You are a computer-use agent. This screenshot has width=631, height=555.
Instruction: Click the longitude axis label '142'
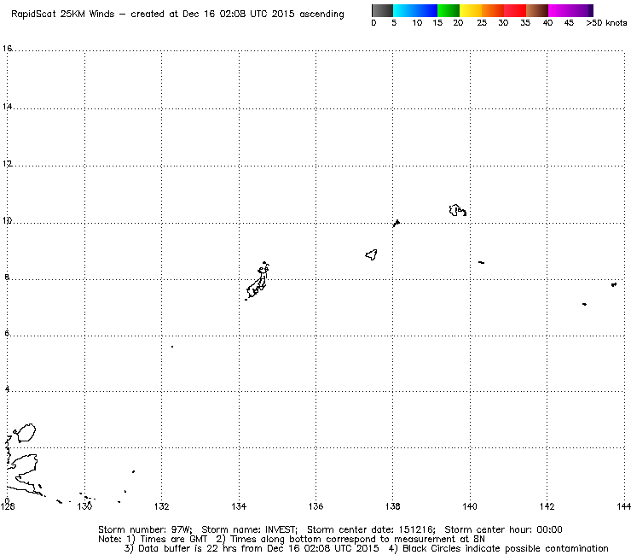click(x=547, y=506)
